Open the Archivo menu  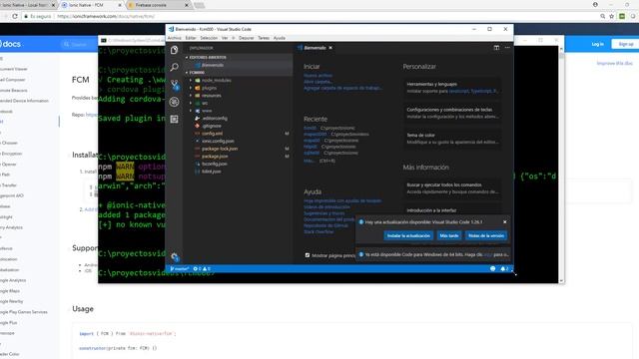(x=175, y=38)
